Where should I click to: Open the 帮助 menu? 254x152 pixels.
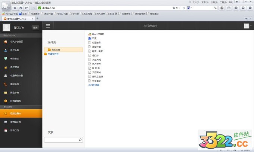click(231, 3)
